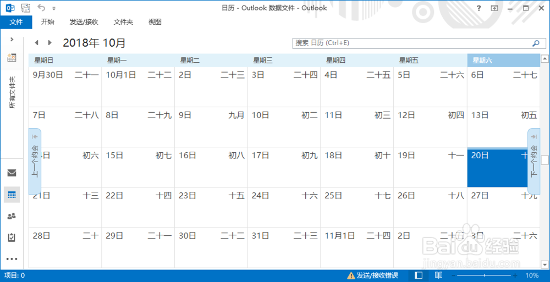Select the 22日 十四 day cell

point(138,208)
